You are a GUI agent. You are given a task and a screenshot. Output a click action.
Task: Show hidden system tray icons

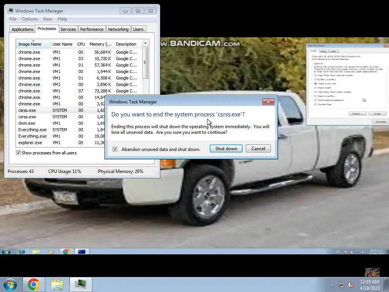tap(332, 285)
